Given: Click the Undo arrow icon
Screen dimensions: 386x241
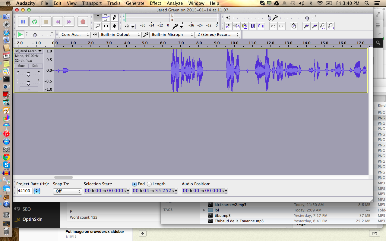Looking at the screenshot, I should coord(273,26).
